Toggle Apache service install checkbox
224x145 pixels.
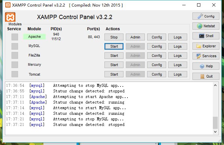pyautogui.click(x=15, y=37)
